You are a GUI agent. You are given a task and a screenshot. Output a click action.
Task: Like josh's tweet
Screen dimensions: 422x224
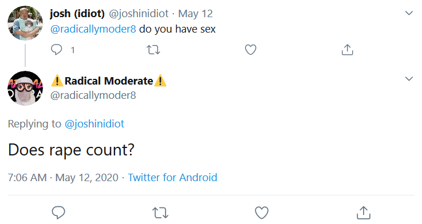click(x=250, y=50)
